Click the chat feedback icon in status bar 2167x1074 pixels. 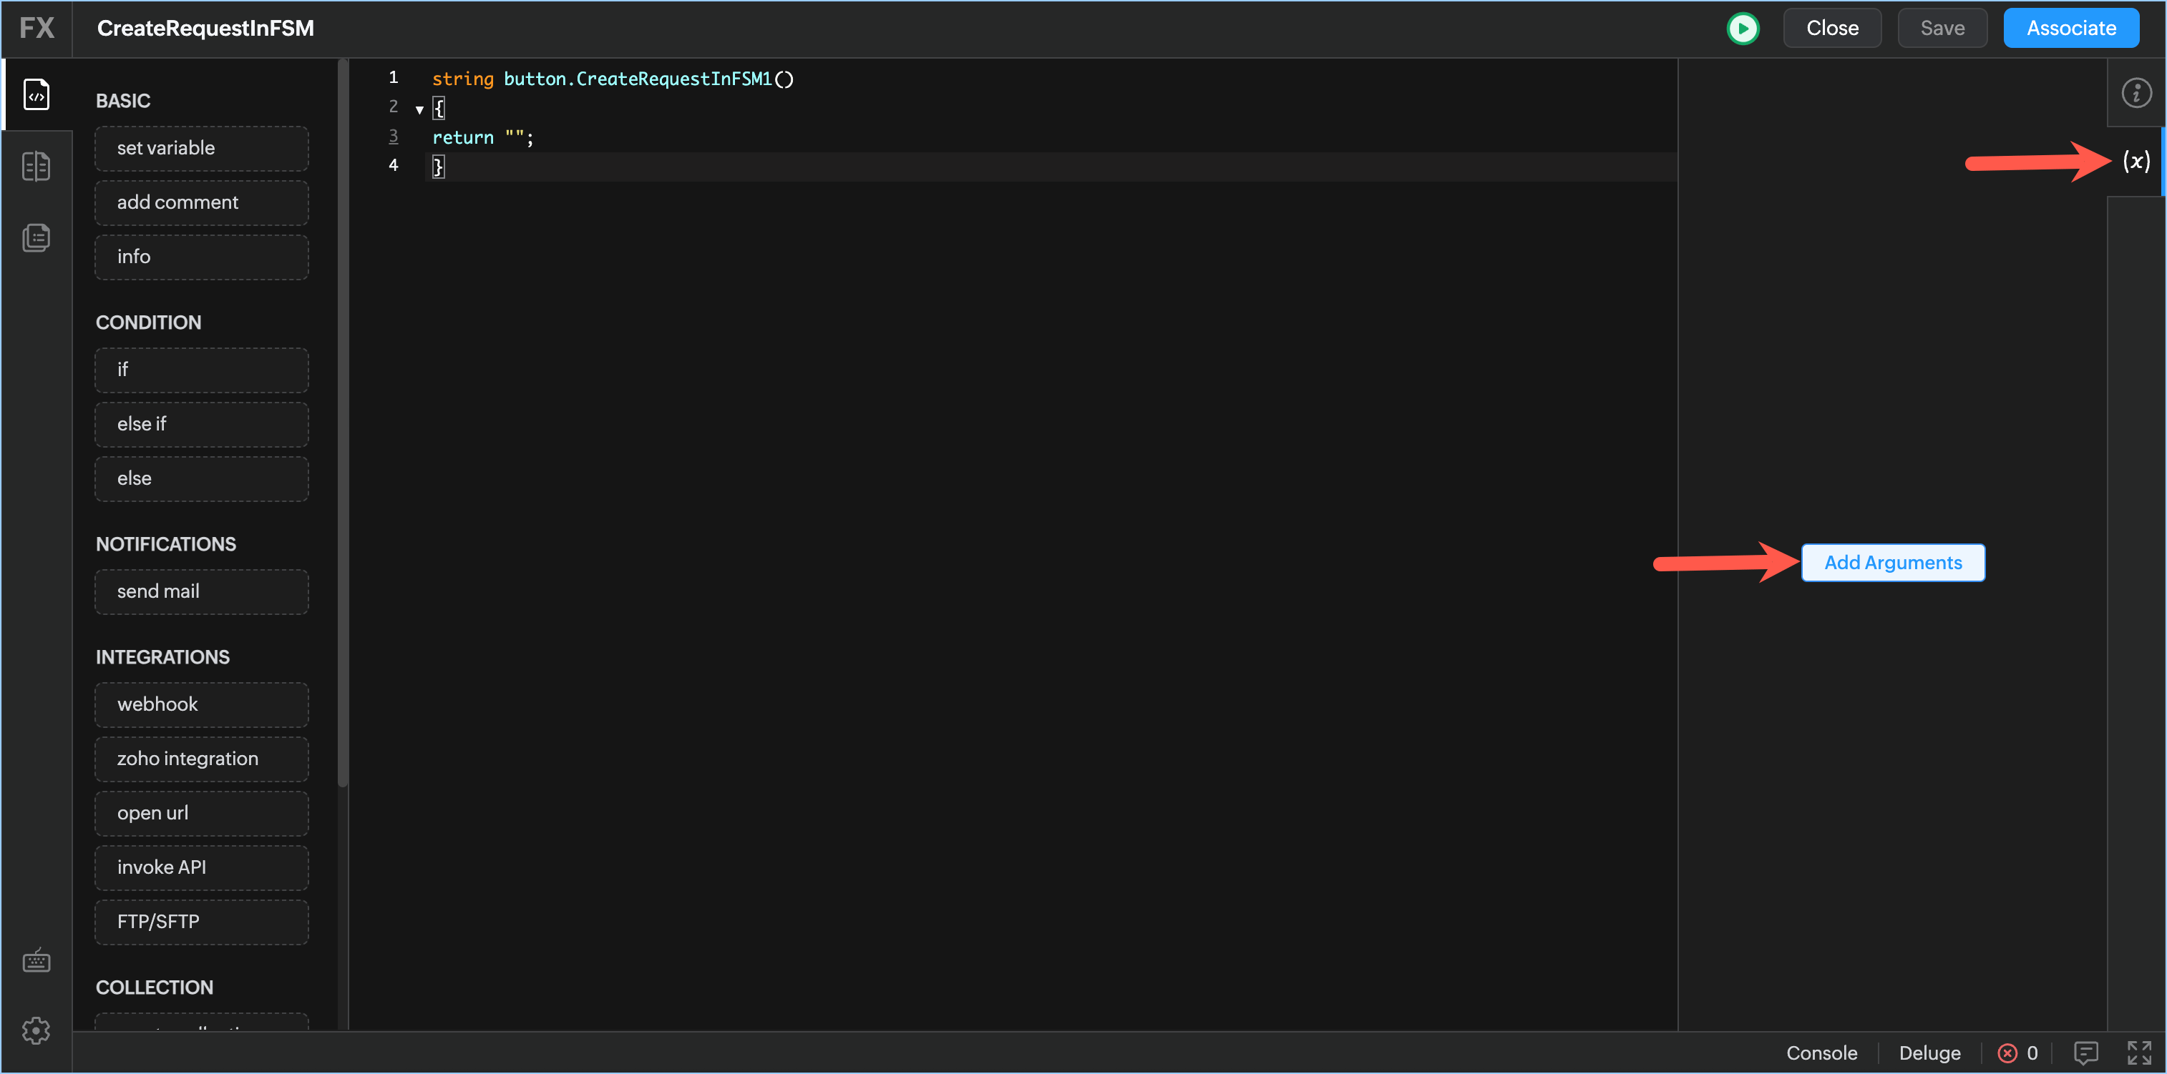point(2085,1052)
